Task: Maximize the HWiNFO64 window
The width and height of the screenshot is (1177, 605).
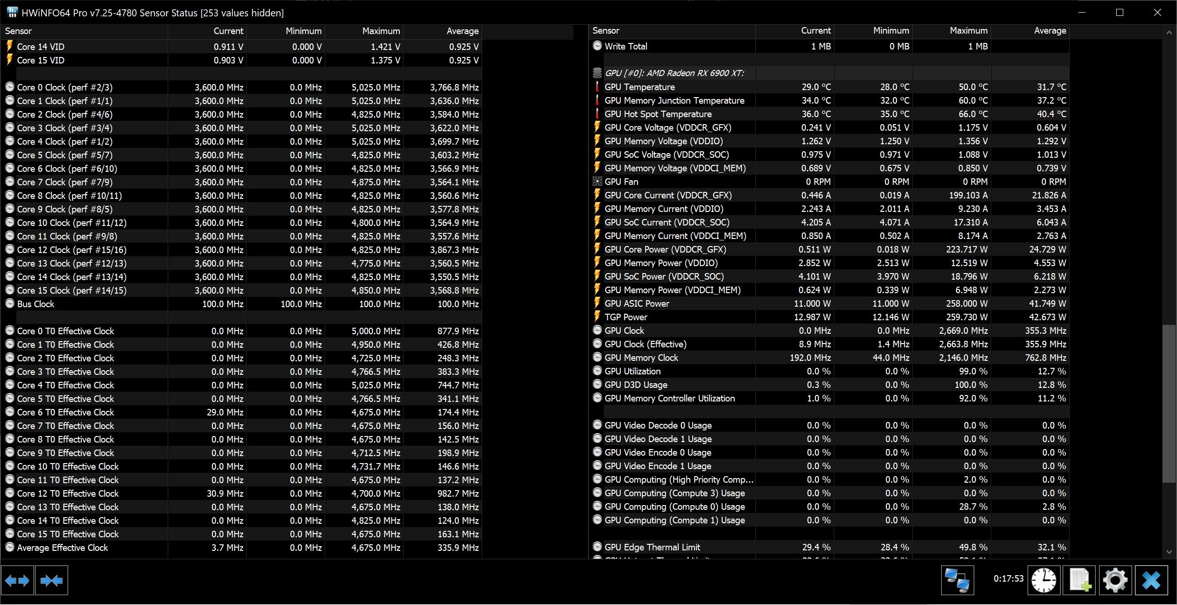Action: pos(1120,13)
